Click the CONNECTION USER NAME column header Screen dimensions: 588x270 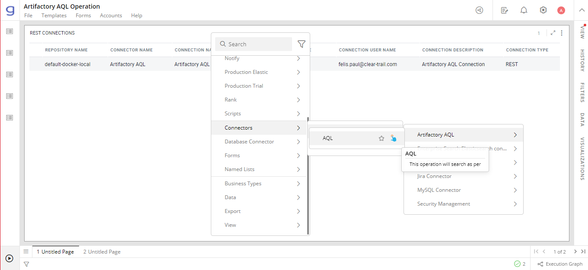367,50
